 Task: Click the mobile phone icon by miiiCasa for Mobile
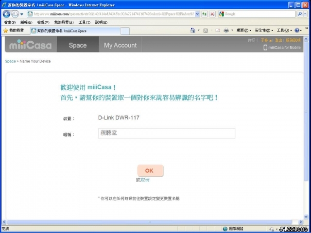point(265,48)
